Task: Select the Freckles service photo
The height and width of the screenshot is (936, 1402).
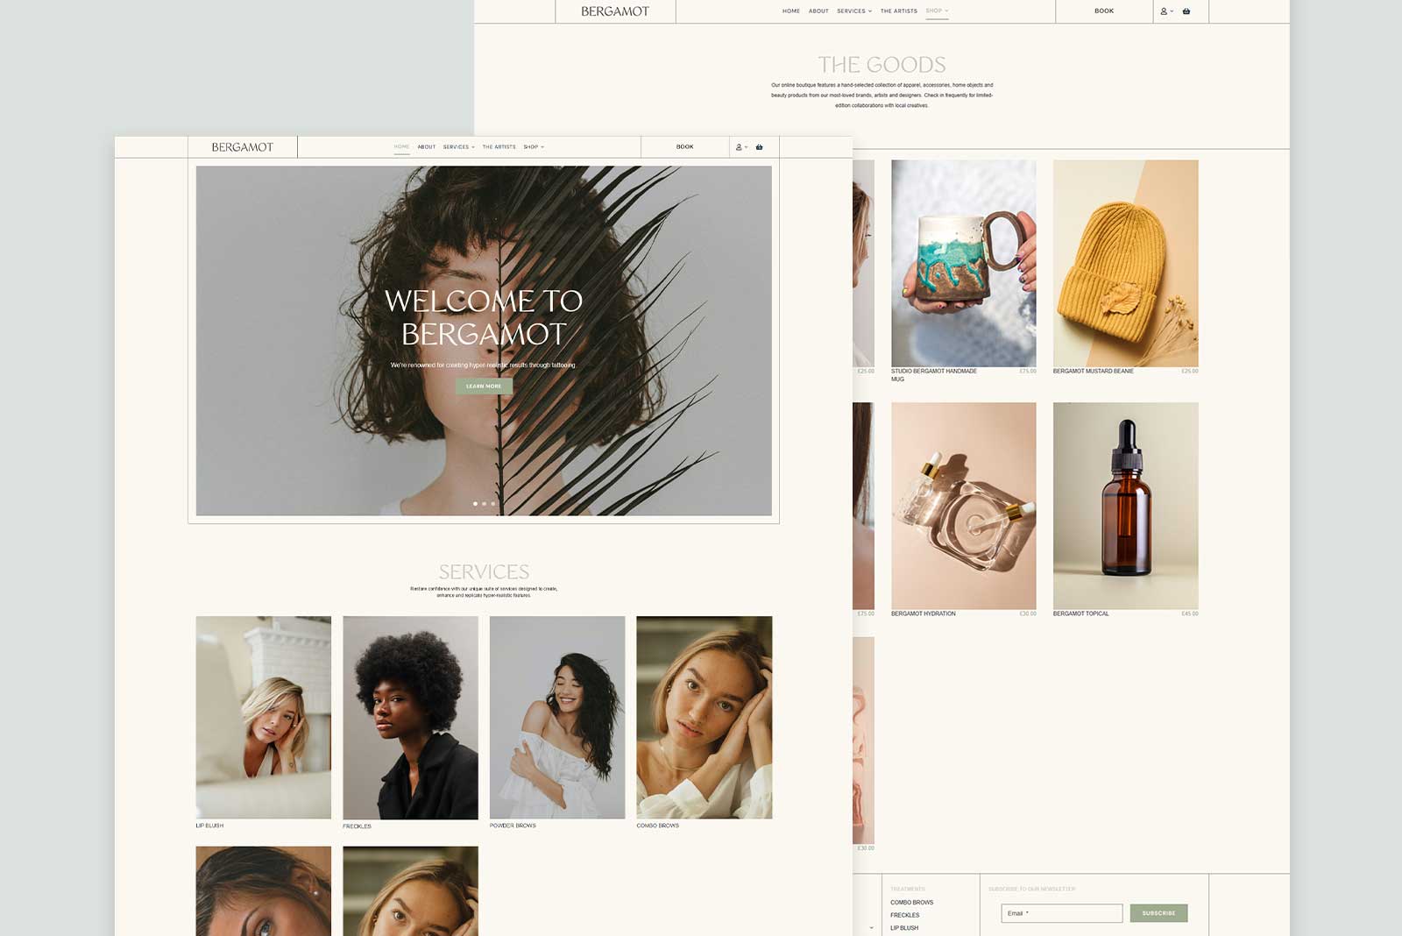Action: pyautogui.click(x=410, y=717)
